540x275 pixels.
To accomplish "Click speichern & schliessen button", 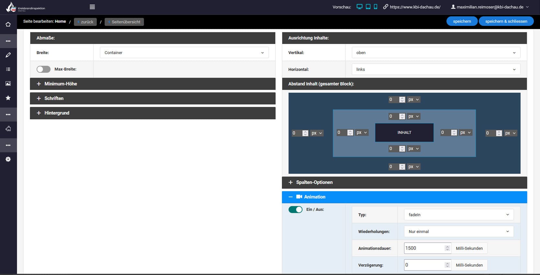I will click(506, 21).
